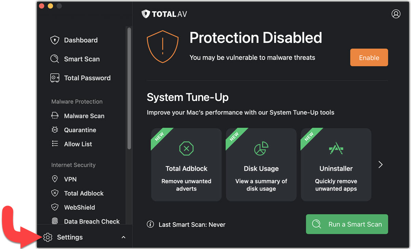Open Data Breach Check menu item
Viewport: 411px width, 249px height.
tap(92, 221)
